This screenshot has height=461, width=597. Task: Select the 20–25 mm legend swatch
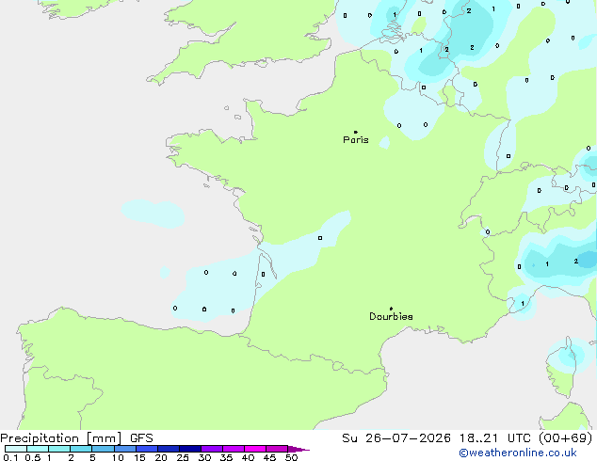[168, 449]
